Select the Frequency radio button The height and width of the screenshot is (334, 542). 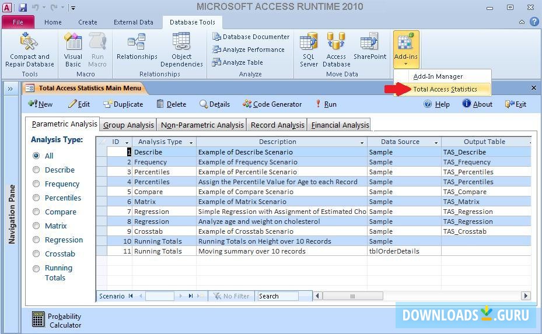36,184
